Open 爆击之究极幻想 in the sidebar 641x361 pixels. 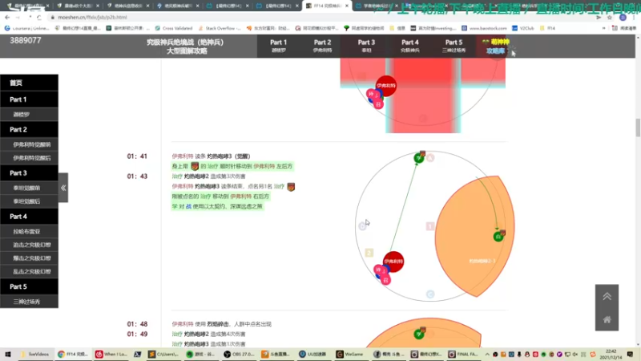pos(29,258)
